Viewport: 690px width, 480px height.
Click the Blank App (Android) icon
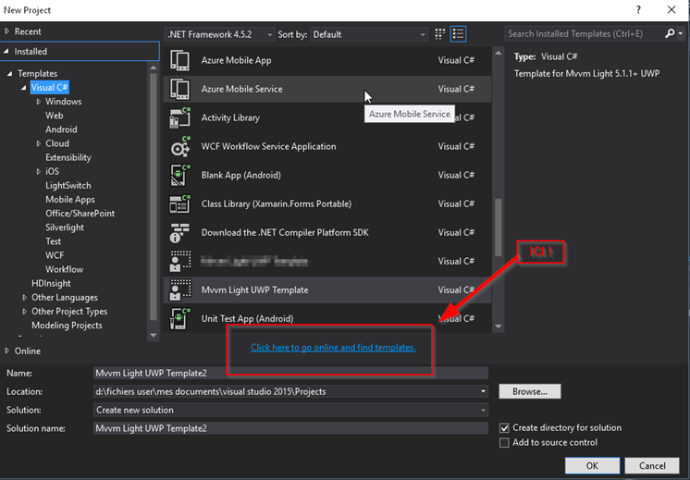coord(180,175)
